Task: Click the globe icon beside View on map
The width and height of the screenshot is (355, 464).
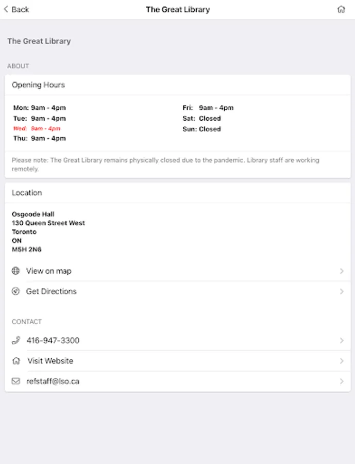Action: [x=16, y=271]
